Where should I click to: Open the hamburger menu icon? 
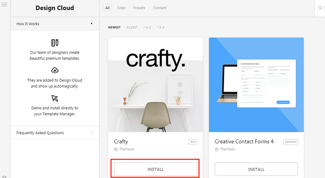coord(4,4)
